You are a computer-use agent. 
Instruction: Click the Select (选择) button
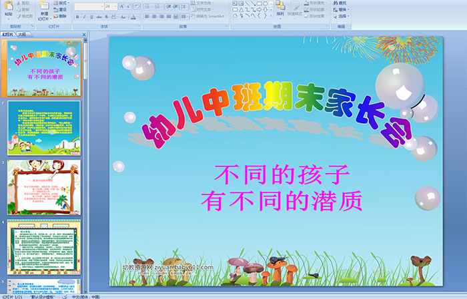(342, 16)
